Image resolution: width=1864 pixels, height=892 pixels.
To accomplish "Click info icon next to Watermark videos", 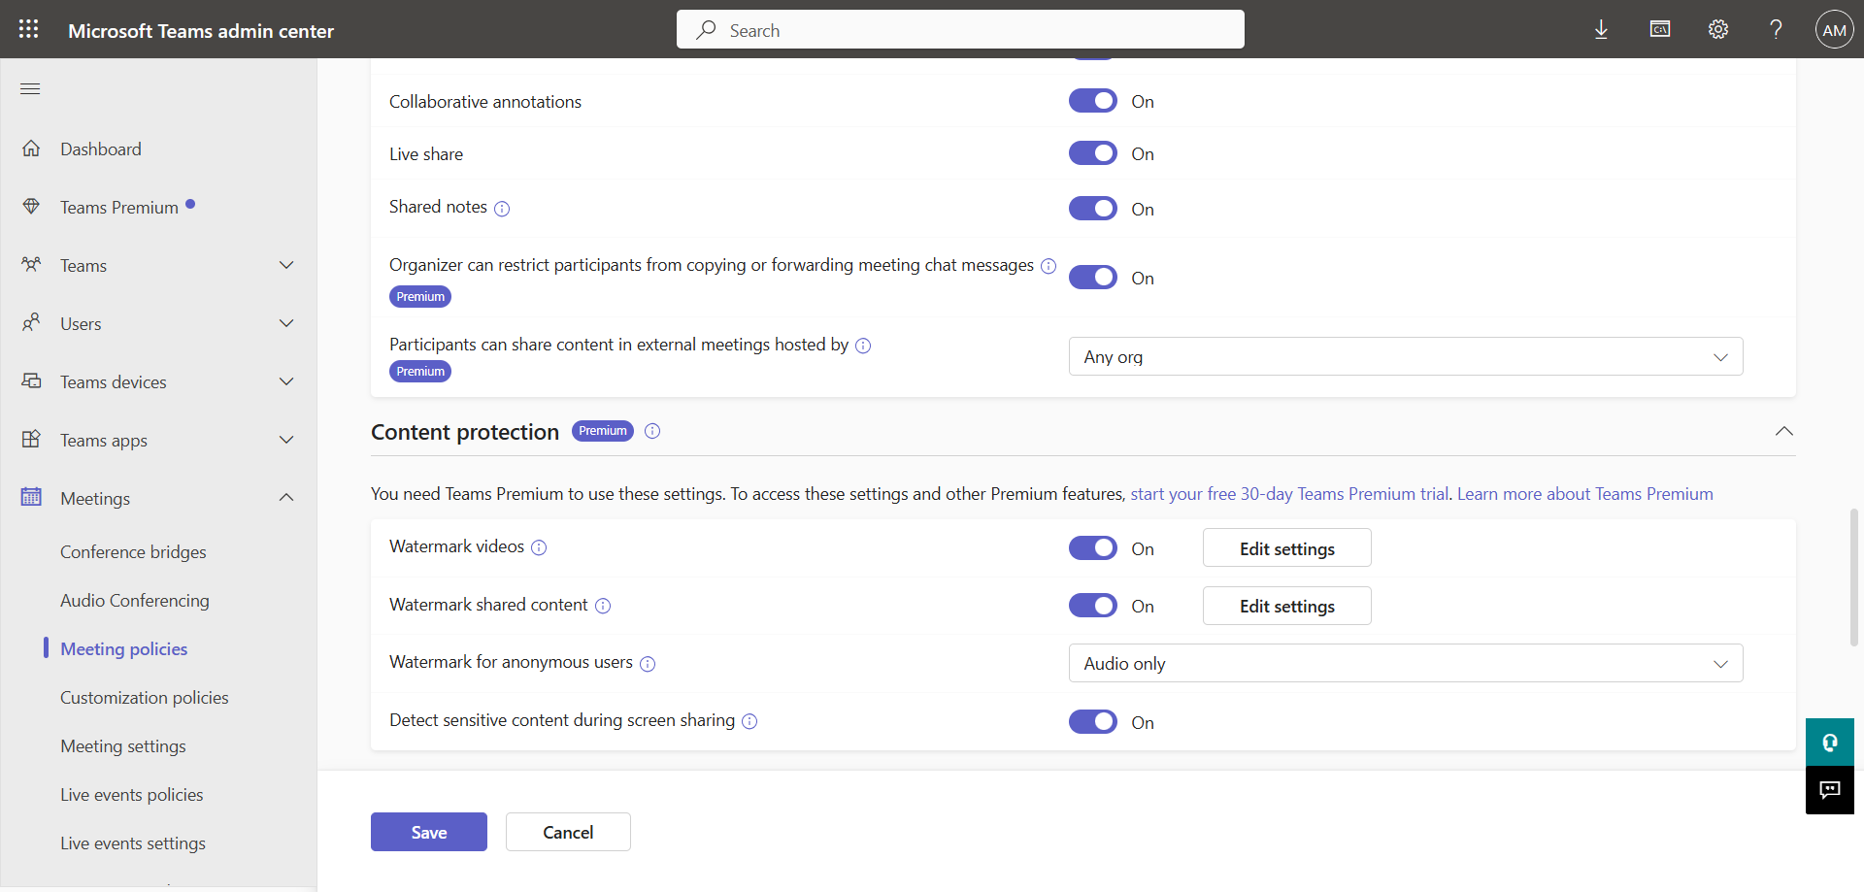I will pyautogui.click(x=539, y=547).
